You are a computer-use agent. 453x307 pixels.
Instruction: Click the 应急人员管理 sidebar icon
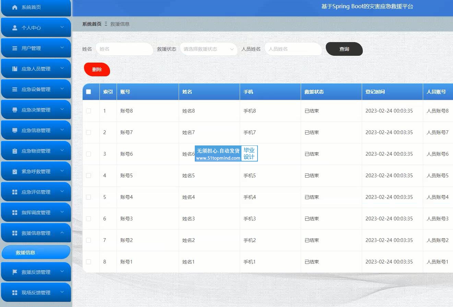click(15, 69)
